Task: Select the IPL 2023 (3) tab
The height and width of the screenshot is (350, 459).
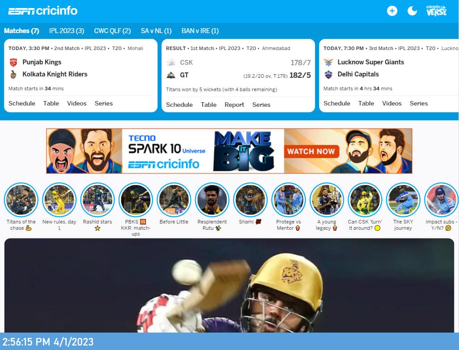Action: [x=67, y=31]
